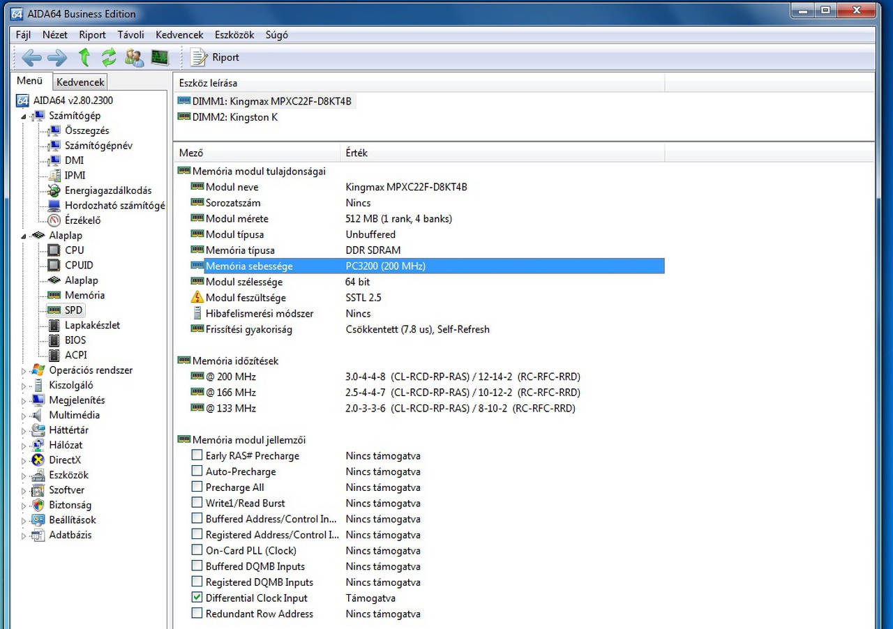The height and width of the screenshot is (629, 893).
Task: Select the Számítógépnév tree icon
Action: click(54, 146)
